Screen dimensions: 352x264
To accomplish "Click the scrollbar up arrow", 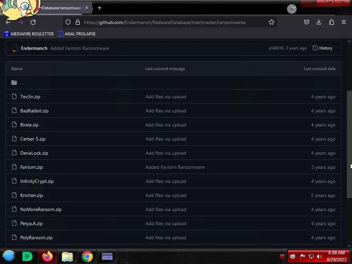I will point(349,41).
